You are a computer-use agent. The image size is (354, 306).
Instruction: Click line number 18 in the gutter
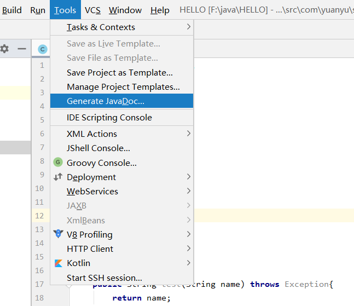tap(39, 298)
